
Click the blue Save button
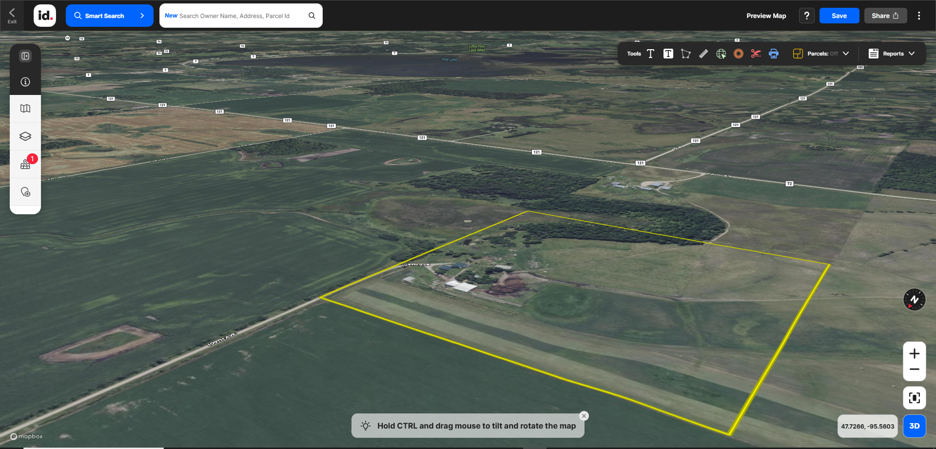click(x=839, y=16)
